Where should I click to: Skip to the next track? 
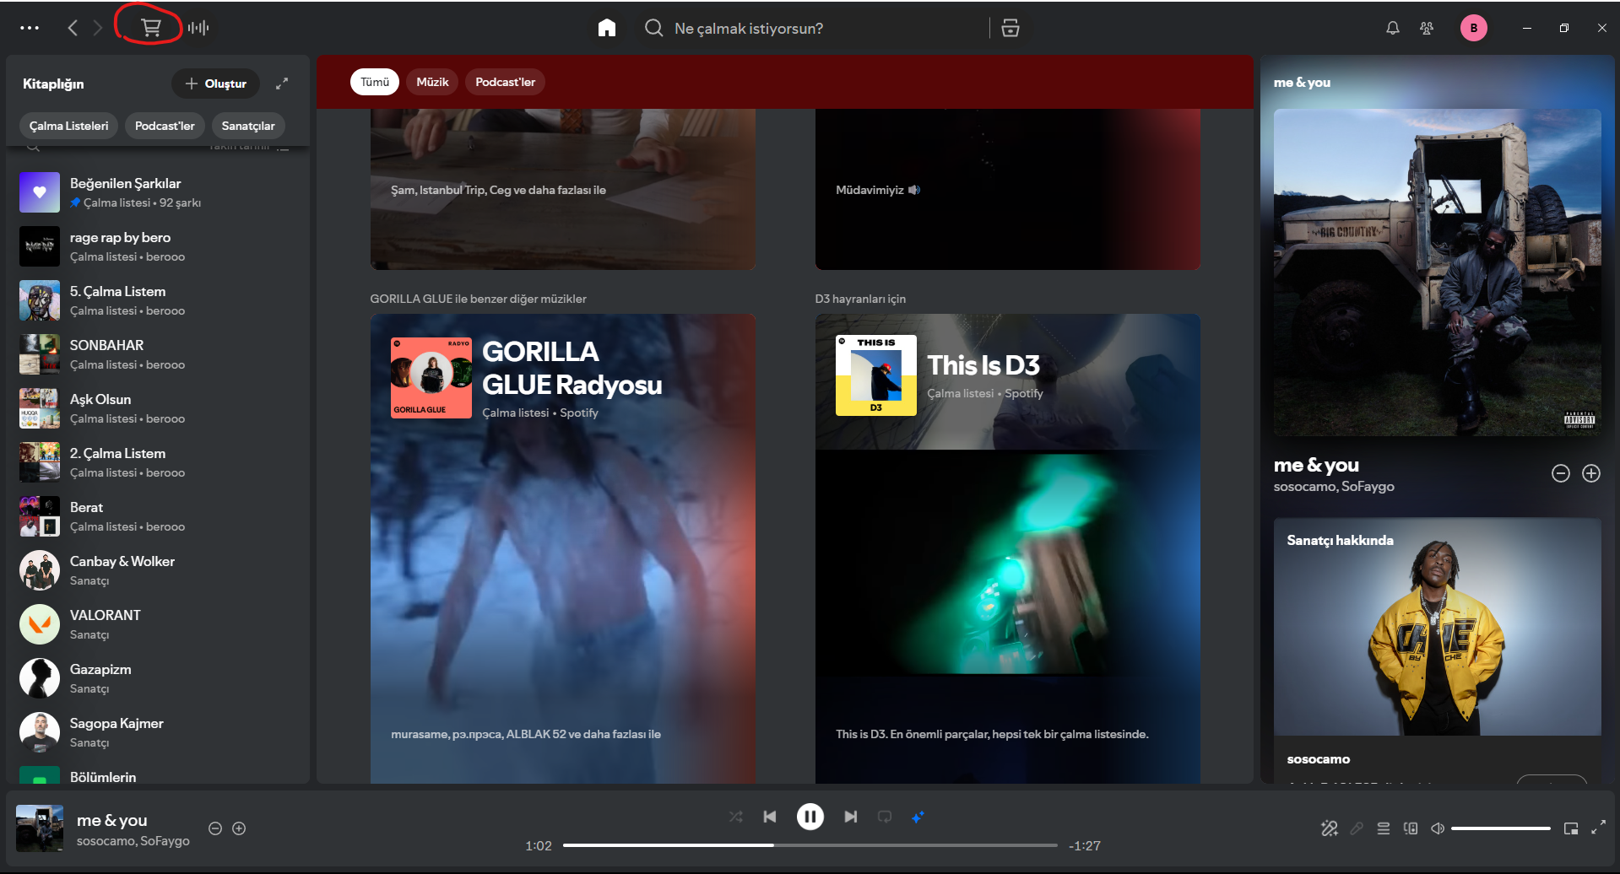[851, 817]
